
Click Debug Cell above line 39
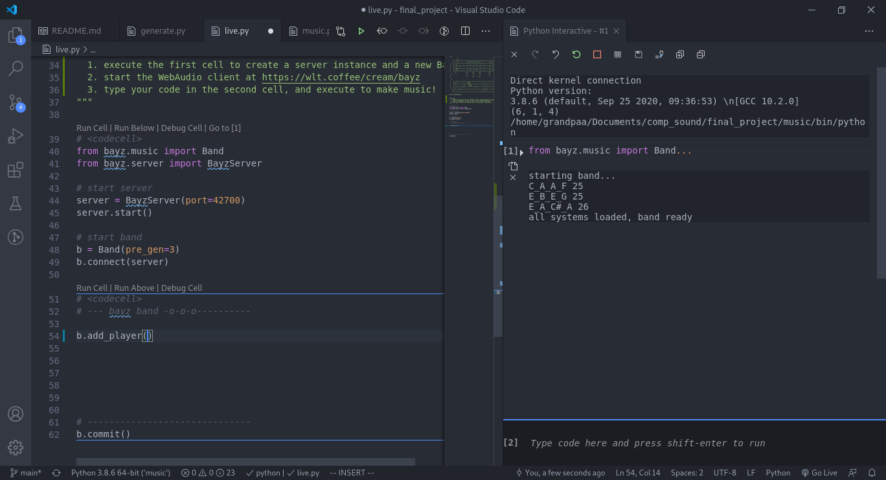pyautogui.click(x=182, y=128)
